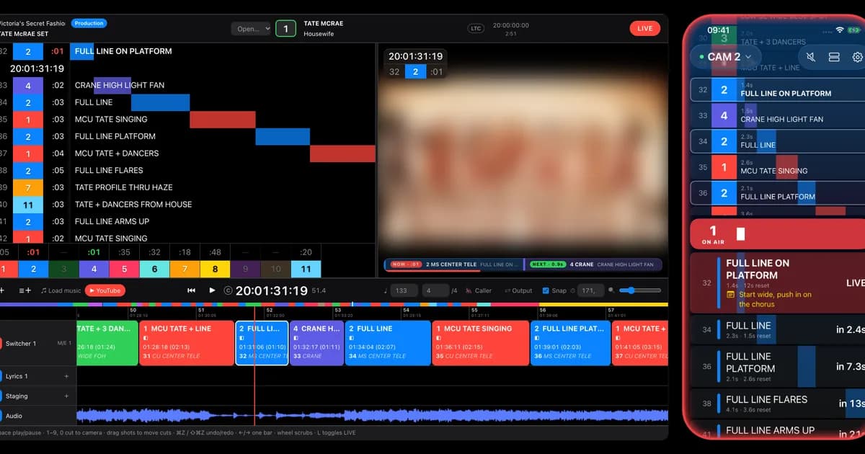Click Load music

point(61,290)
